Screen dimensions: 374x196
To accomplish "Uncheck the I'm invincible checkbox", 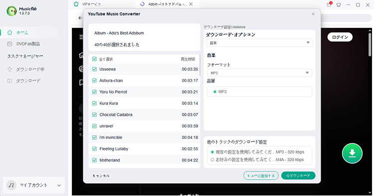I will point(94,137).
